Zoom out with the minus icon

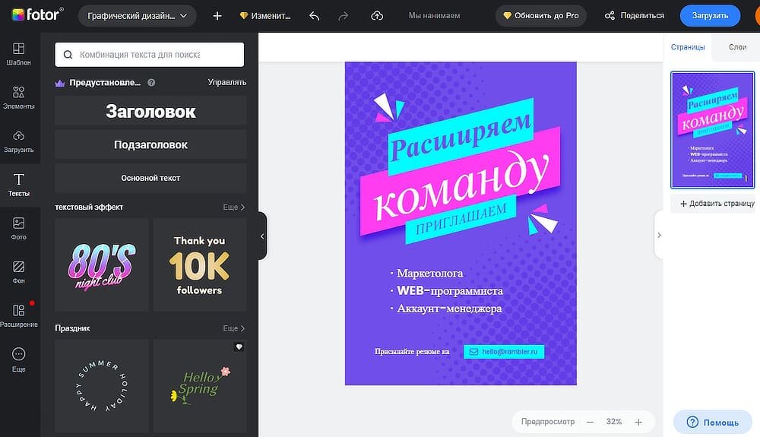590,422
